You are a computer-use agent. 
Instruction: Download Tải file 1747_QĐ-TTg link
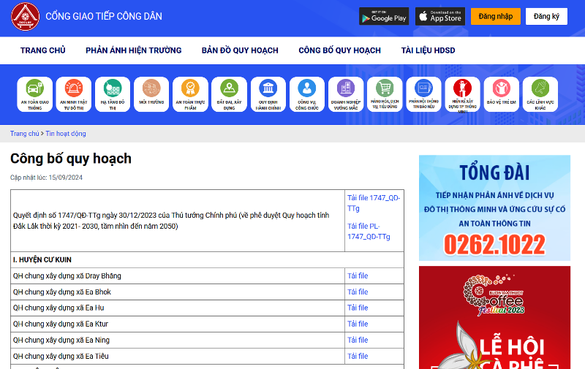[373, 203]
